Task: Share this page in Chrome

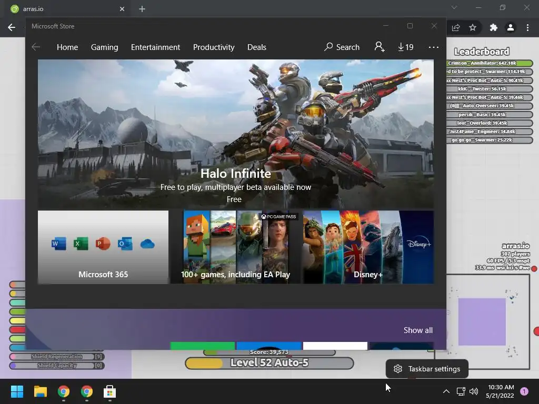Action: 456,27
